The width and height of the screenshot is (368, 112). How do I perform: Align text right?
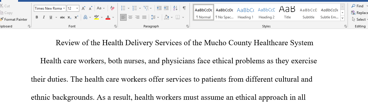[x=137, y=17]
